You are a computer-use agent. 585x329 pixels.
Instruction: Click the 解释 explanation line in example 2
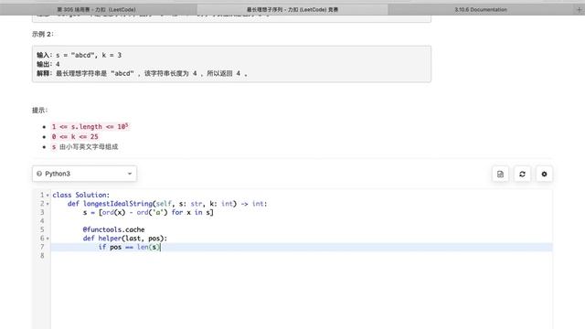pyautogui.click(x=142, y=73)
